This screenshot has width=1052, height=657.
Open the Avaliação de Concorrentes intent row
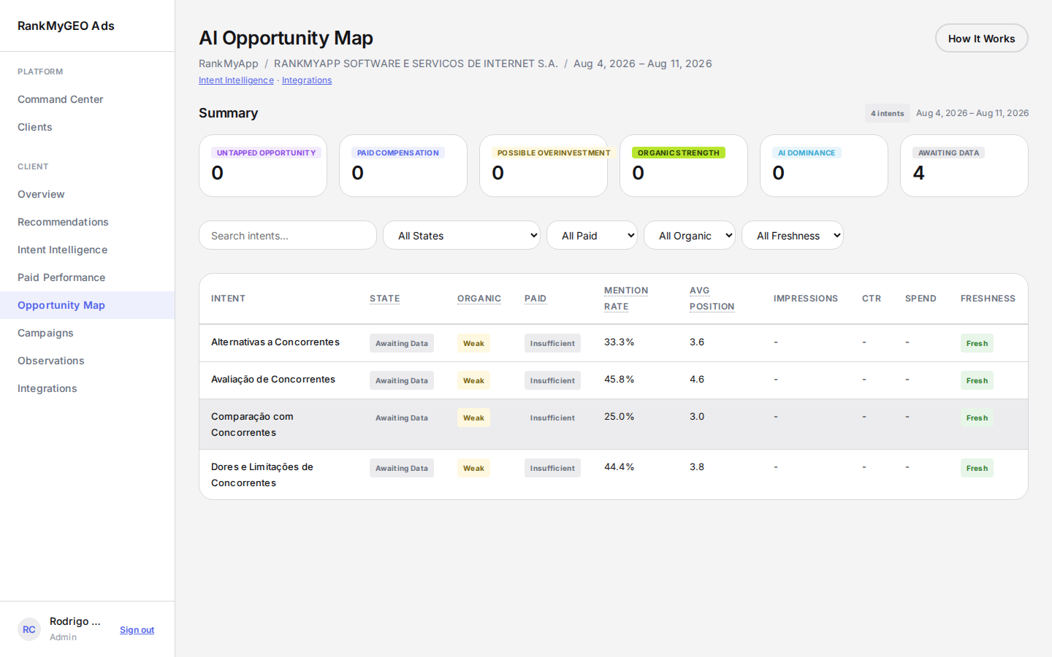click(x=614, y=380)
